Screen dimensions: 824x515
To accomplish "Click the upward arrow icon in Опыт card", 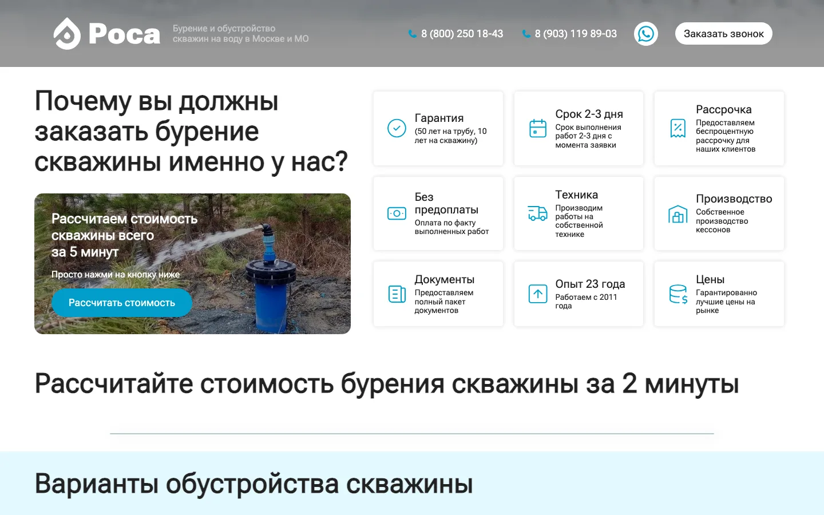I will pos(537,294).
